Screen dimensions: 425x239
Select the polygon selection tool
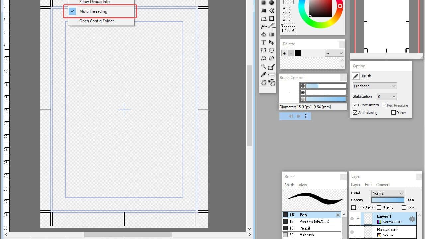pos(263,58)
